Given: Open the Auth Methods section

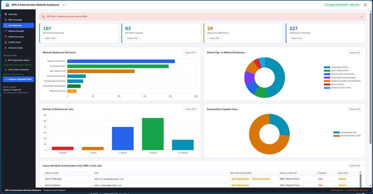Looking at the screenshot, I should [16, 25].
